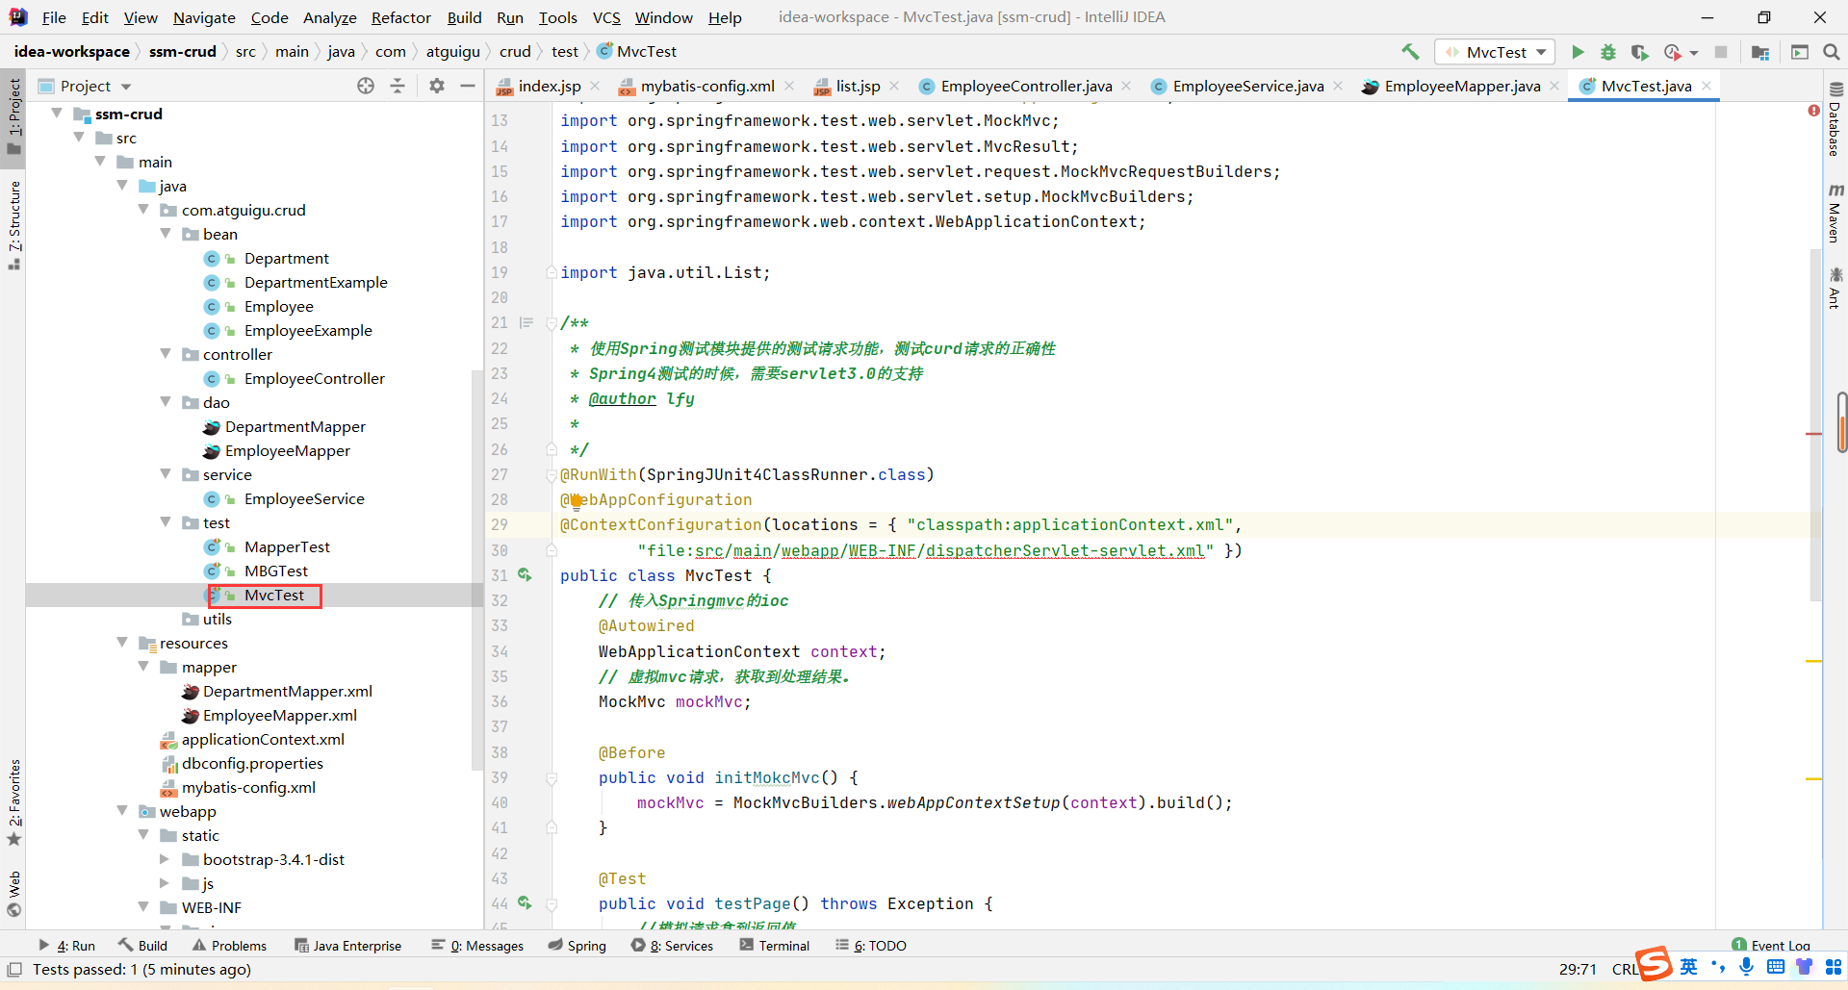This screenshot has width=1848, height=990.
Task: Toggle the Javadoc comment fold on line 21
Action: click(552, 323)
